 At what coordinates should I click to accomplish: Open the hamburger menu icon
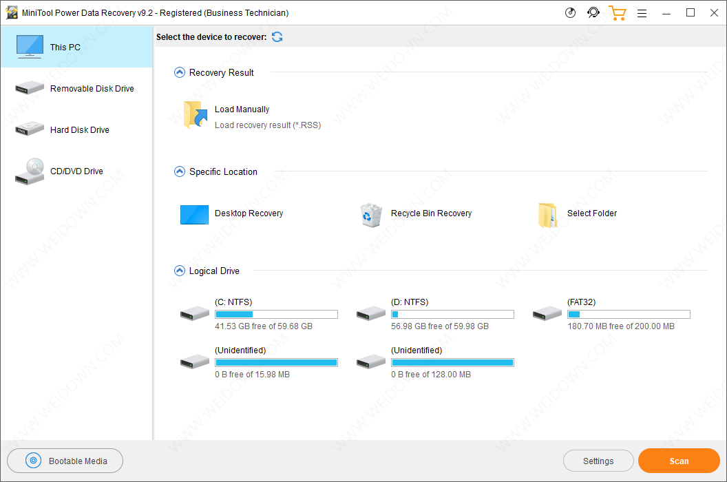[x=642, y=14]
